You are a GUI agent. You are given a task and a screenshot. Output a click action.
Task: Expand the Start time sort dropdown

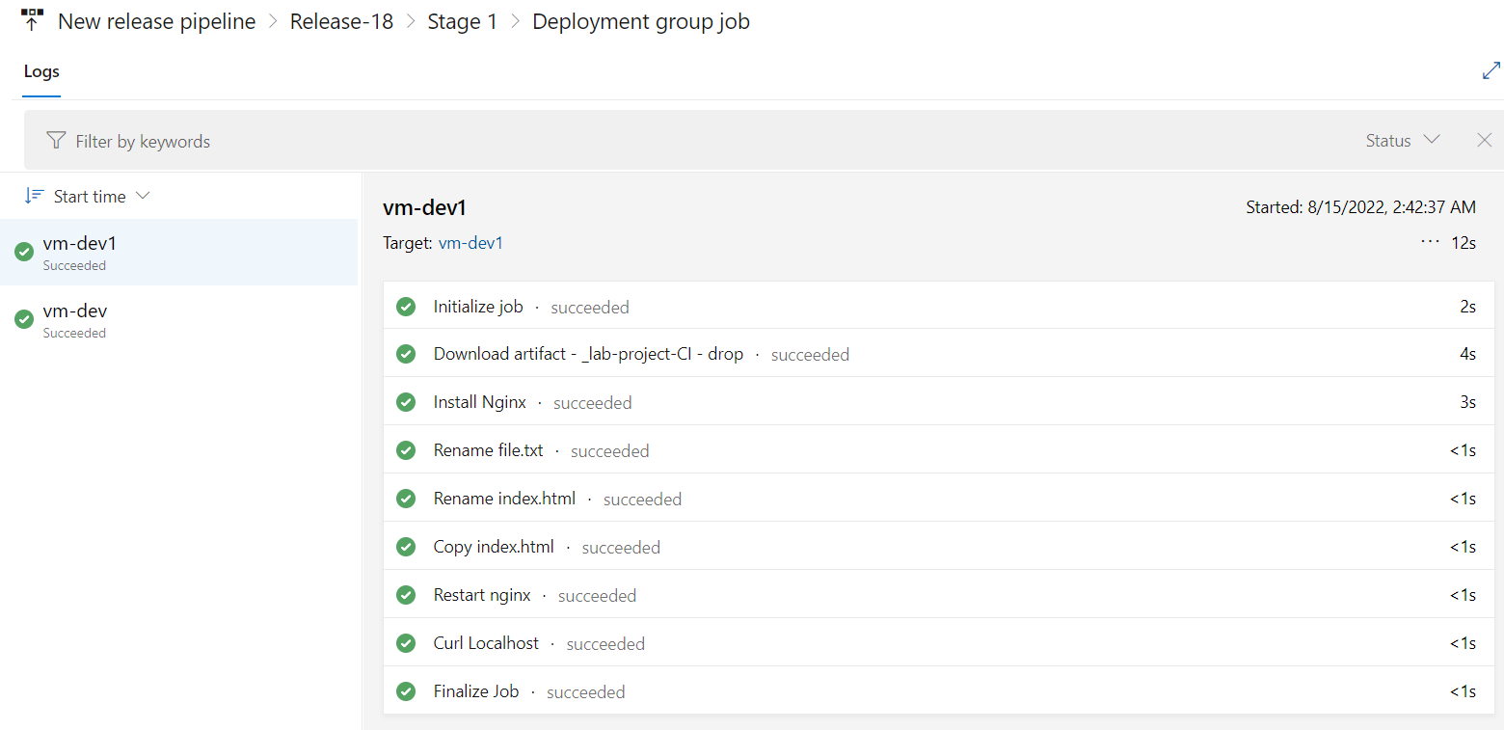click(x=88, y=196)
